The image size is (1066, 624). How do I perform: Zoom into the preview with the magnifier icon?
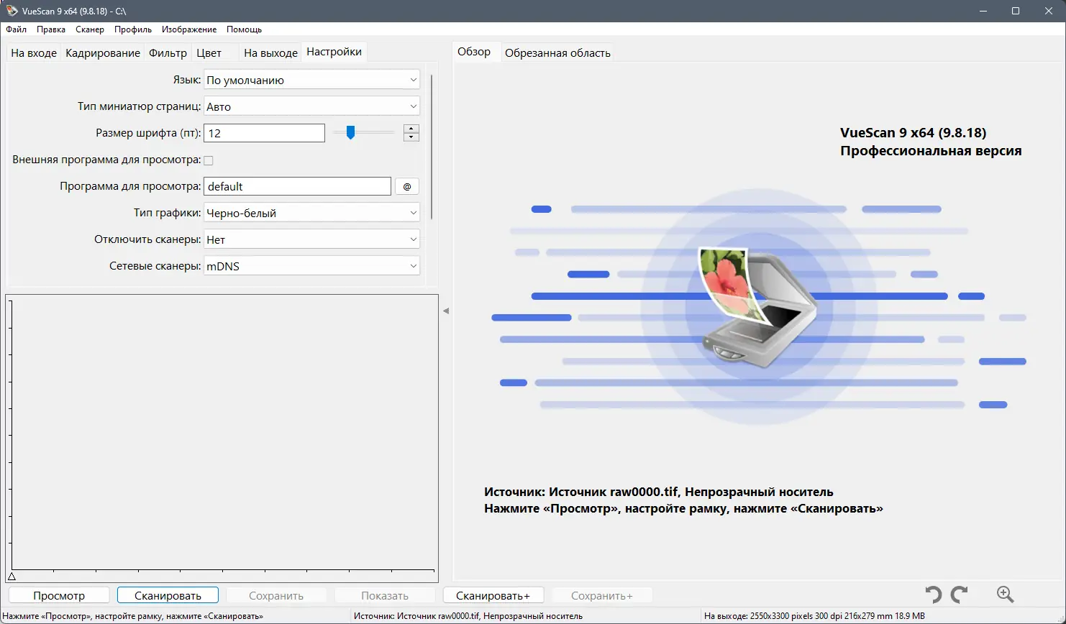click(x=1005, y=595)
